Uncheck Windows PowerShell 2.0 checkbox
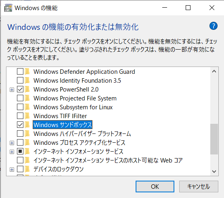Viewport: 224px width, 198px height. [x=20, y=90]
